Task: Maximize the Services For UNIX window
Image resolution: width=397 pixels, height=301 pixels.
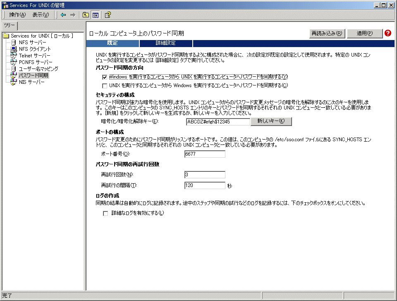Action: point(384,5)
